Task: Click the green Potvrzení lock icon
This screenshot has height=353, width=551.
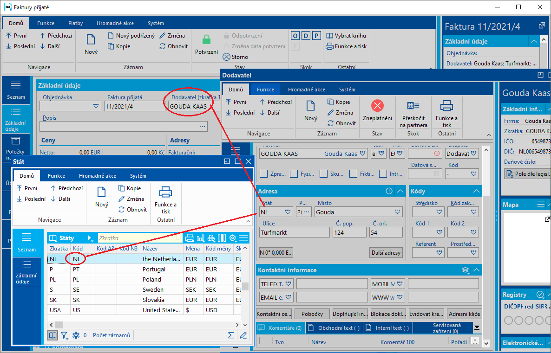Action: coord(206,40)
